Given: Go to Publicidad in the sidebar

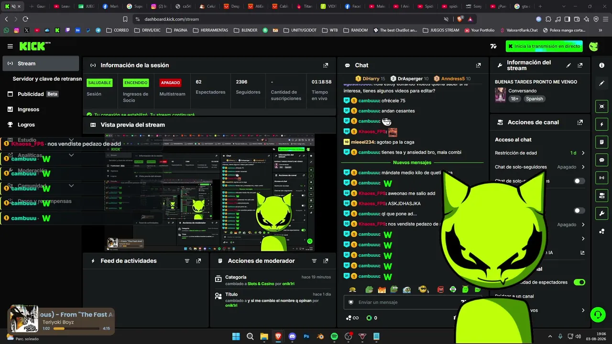Looking at the screenshot, I should (x=41, y=94).
